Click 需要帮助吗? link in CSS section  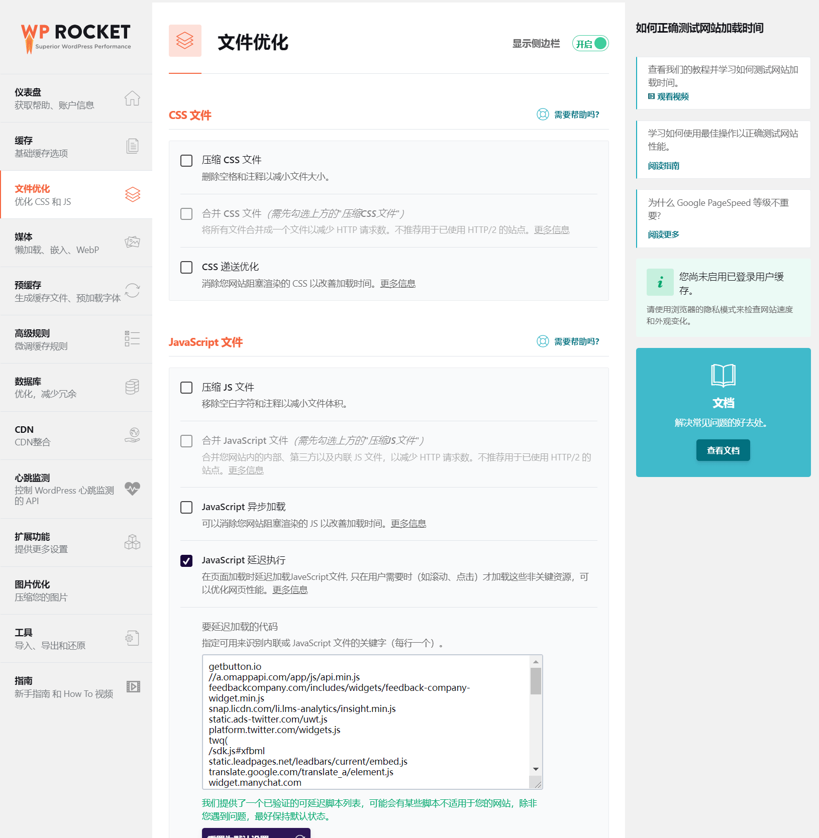coord(576,114)
